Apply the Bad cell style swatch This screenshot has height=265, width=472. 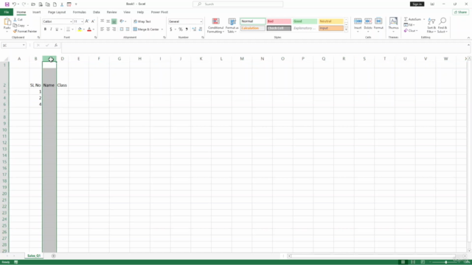click(279, 21)
